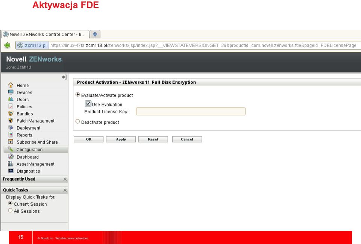The width and height of the screenshot is (361, 244).
Task: Collapse the navigation sidebar arrow icon
Action: pos(64,77)
